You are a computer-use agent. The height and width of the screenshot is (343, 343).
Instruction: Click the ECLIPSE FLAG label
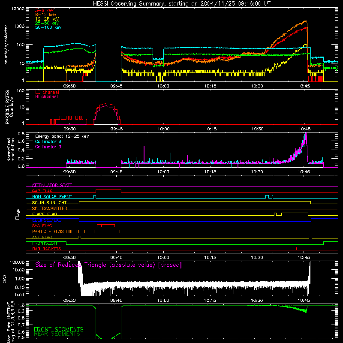47,220
